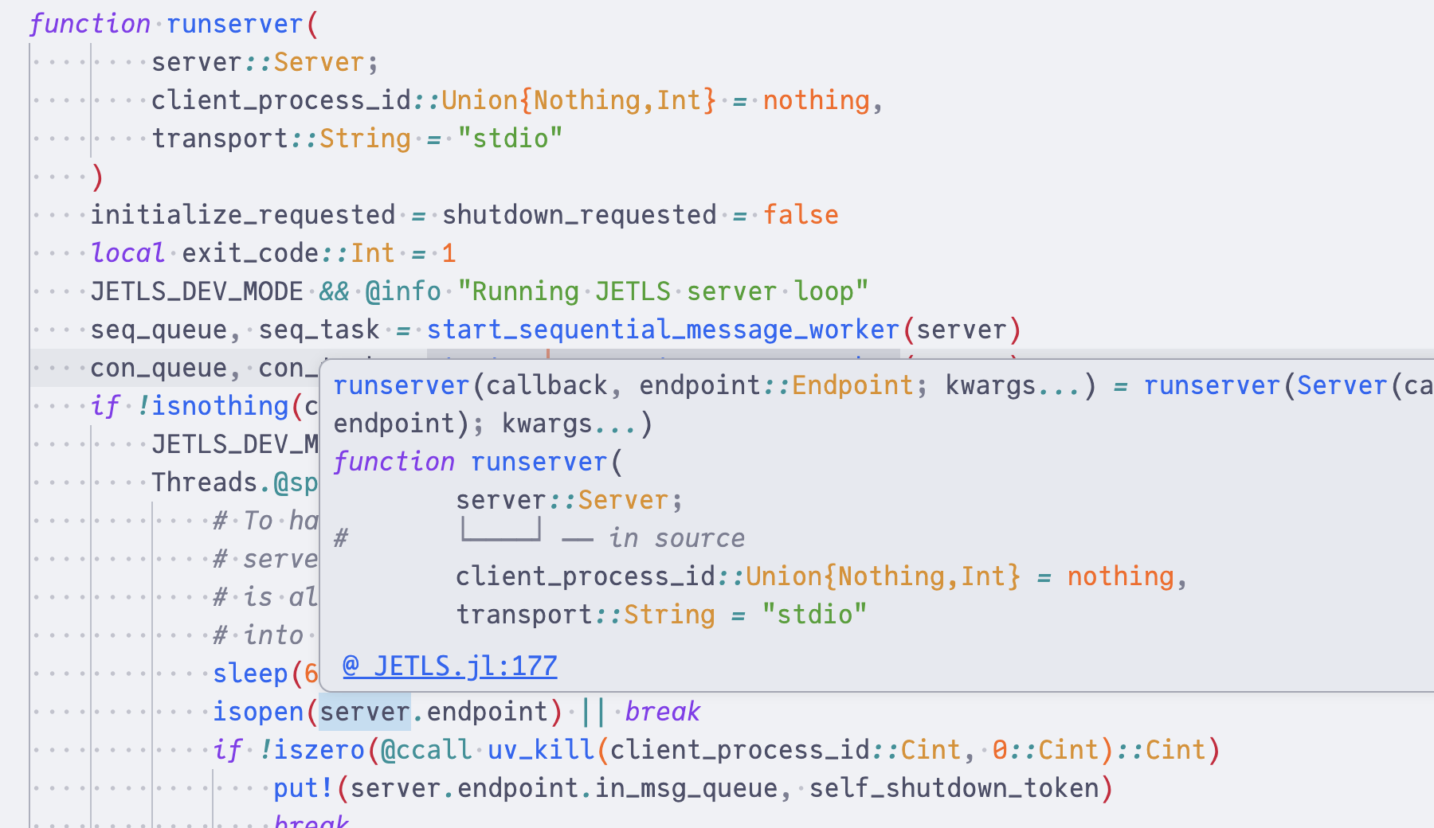
Task: Click '!isnothing' call in the if statement
Action: (213, 406)
